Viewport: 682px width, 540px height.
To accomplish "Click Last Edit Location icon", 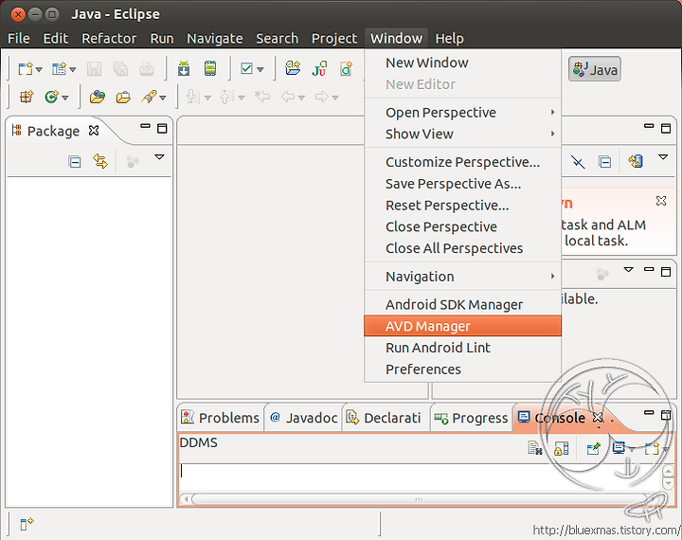I will click(x=262, y=97).
